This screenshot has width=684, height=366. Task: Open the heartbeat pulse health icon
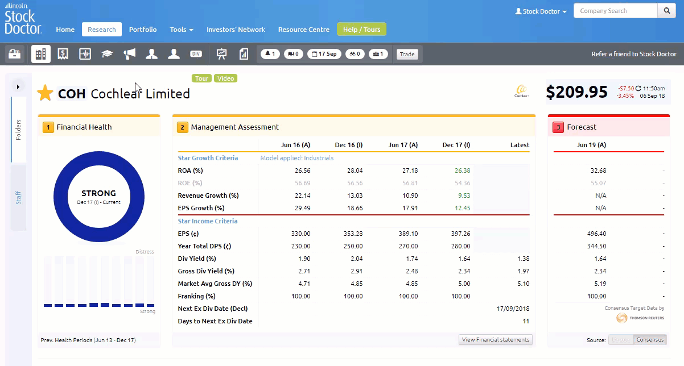point(85,54)
